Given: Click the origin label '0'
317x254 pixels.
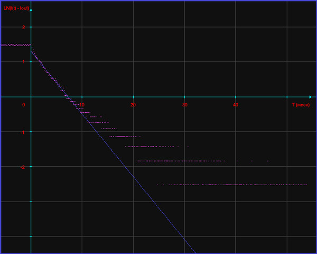Looking at the screenshot, I should click(x=24, y=105).
